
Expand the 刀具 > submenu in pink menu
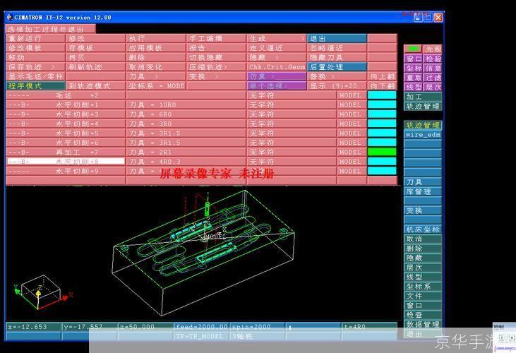click(x=156, y=76)
